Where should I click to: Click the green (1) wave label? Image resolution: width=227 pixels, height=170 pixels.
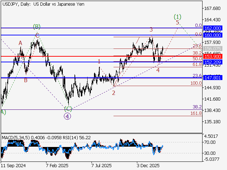[178, 17]
